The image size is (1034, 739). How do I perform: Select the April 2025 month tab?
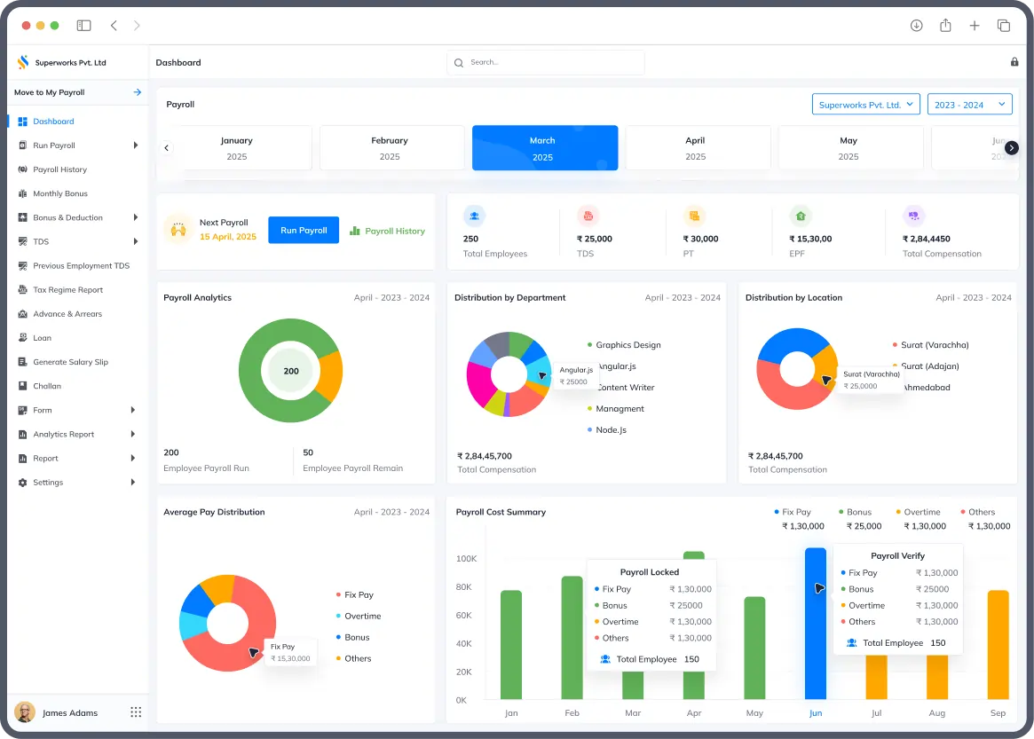pyautogui.click(x=695, y=147)
